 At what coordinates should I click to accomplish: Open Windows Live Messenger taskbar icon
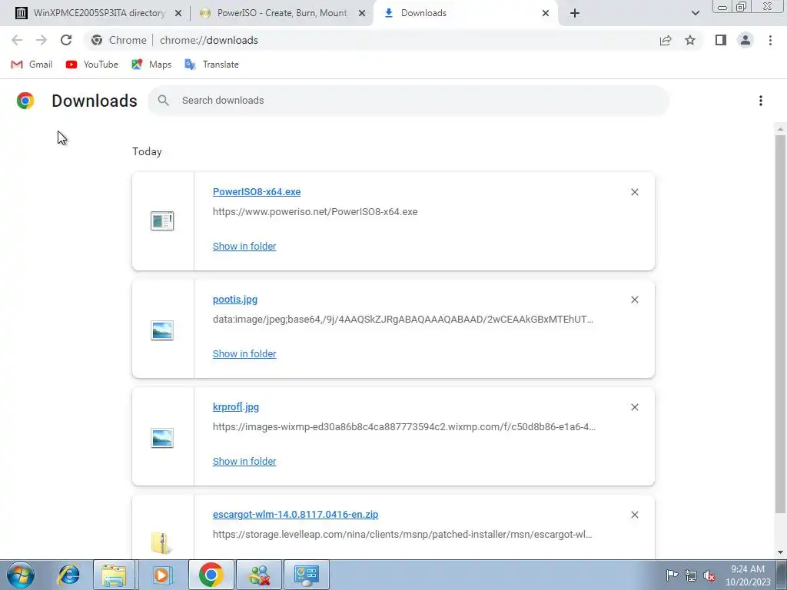coord(259,575)
